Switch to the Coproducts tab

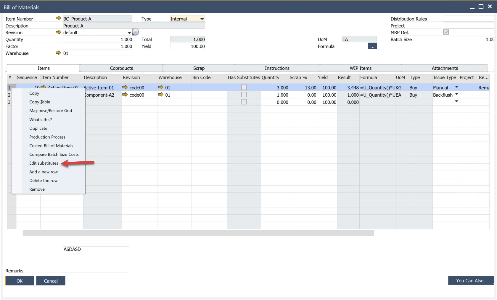pyautogui.click(x=121, y=68)
